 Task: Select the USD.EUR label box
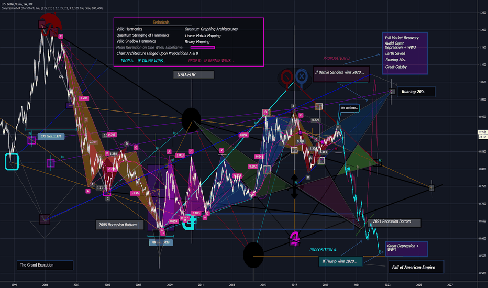[194, 75]
